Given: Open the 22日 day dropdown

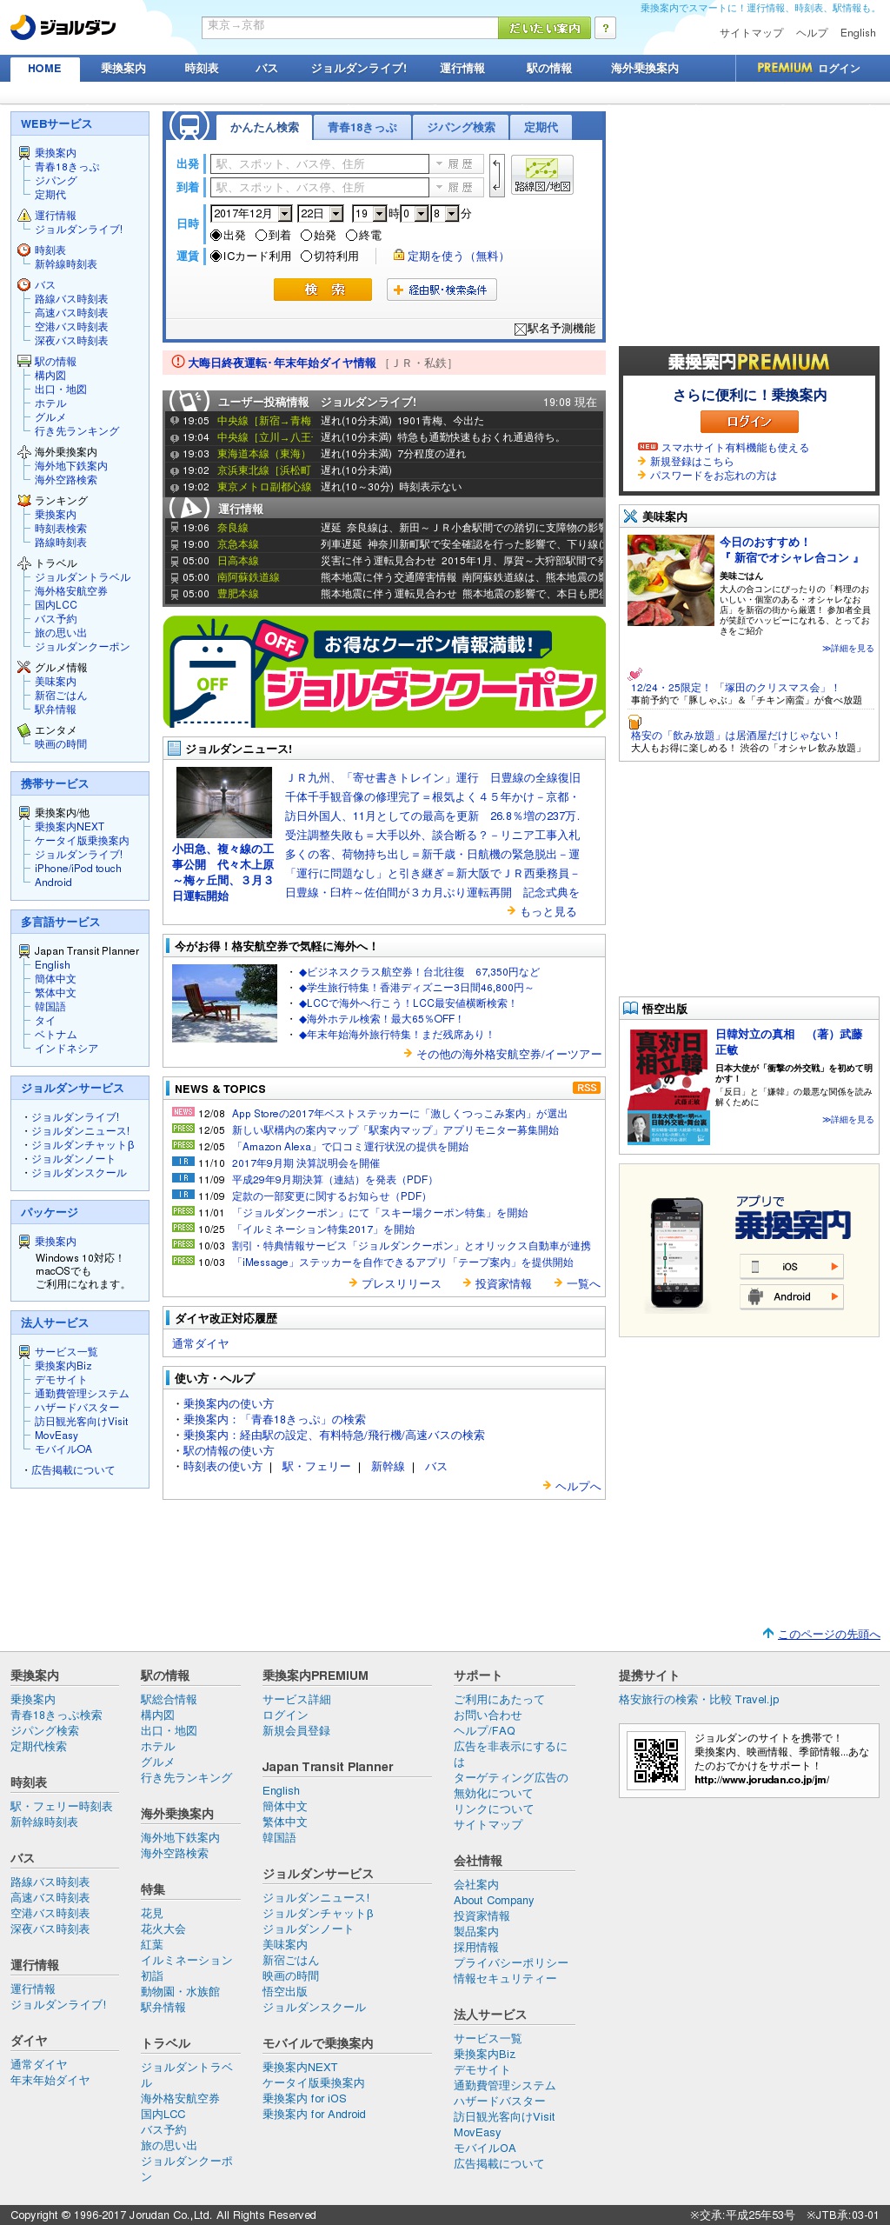Looking at the screenshot, I should pos(321,213).
